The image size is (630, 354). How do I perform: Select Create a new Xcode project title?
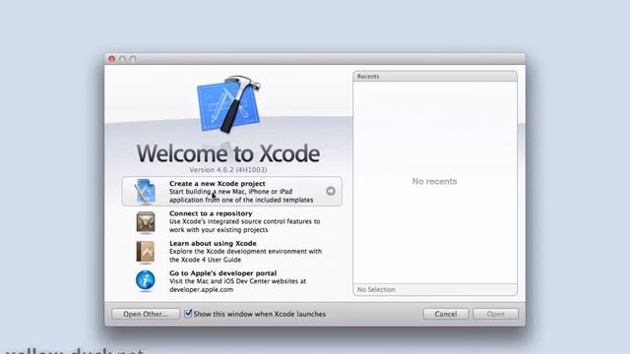click(x=217, y=184)
